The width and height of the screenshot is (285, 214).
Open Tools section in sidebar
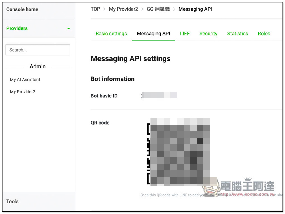(x=12, y=201)
